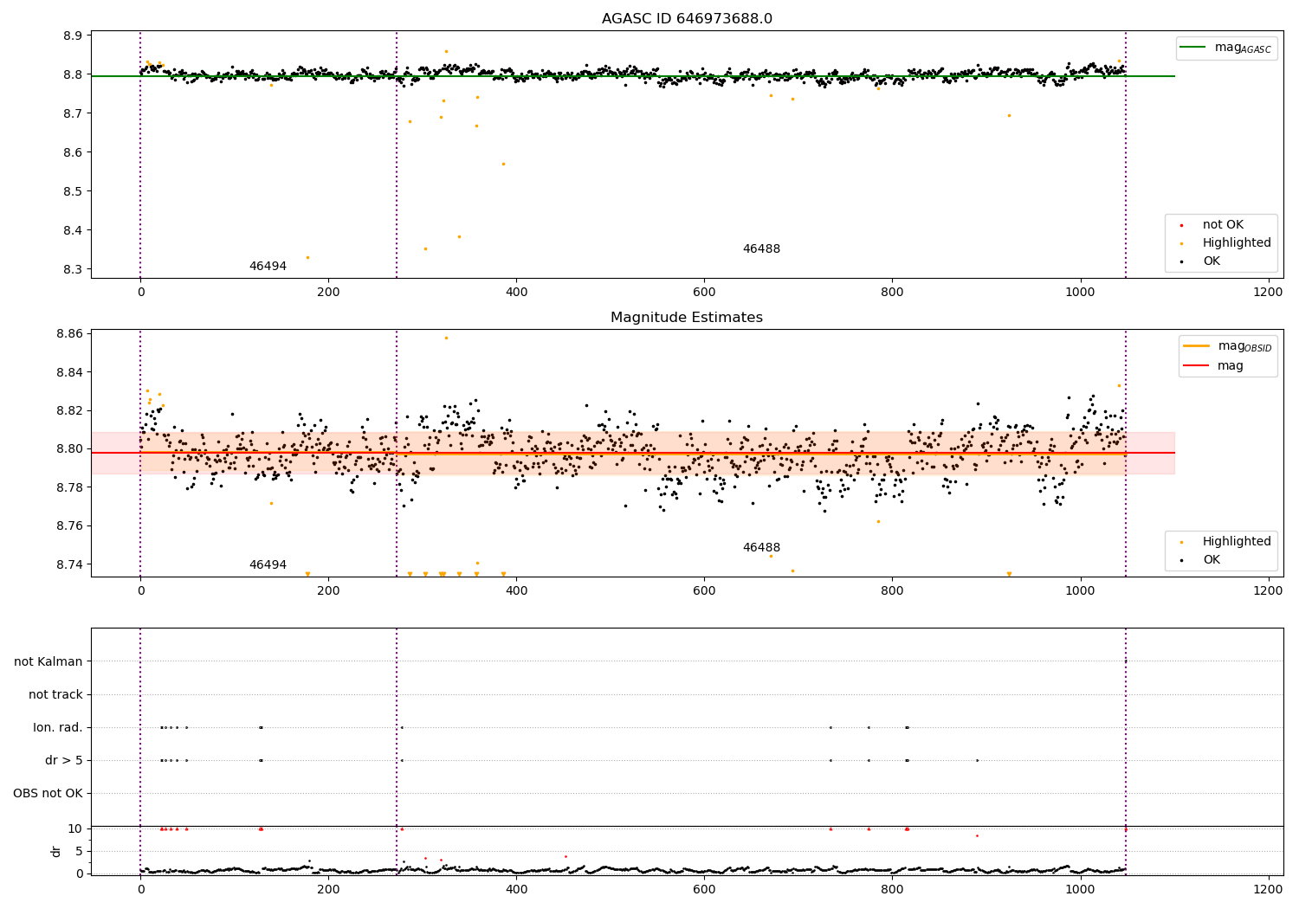1299x909 pixels.
Task: Click the '8.80' y-axis tick label
Action: [x=69, y=449]
